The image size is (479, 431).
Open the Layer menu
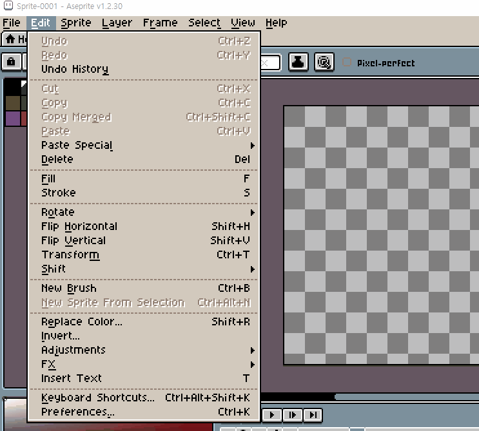click(x=117, y=23)
